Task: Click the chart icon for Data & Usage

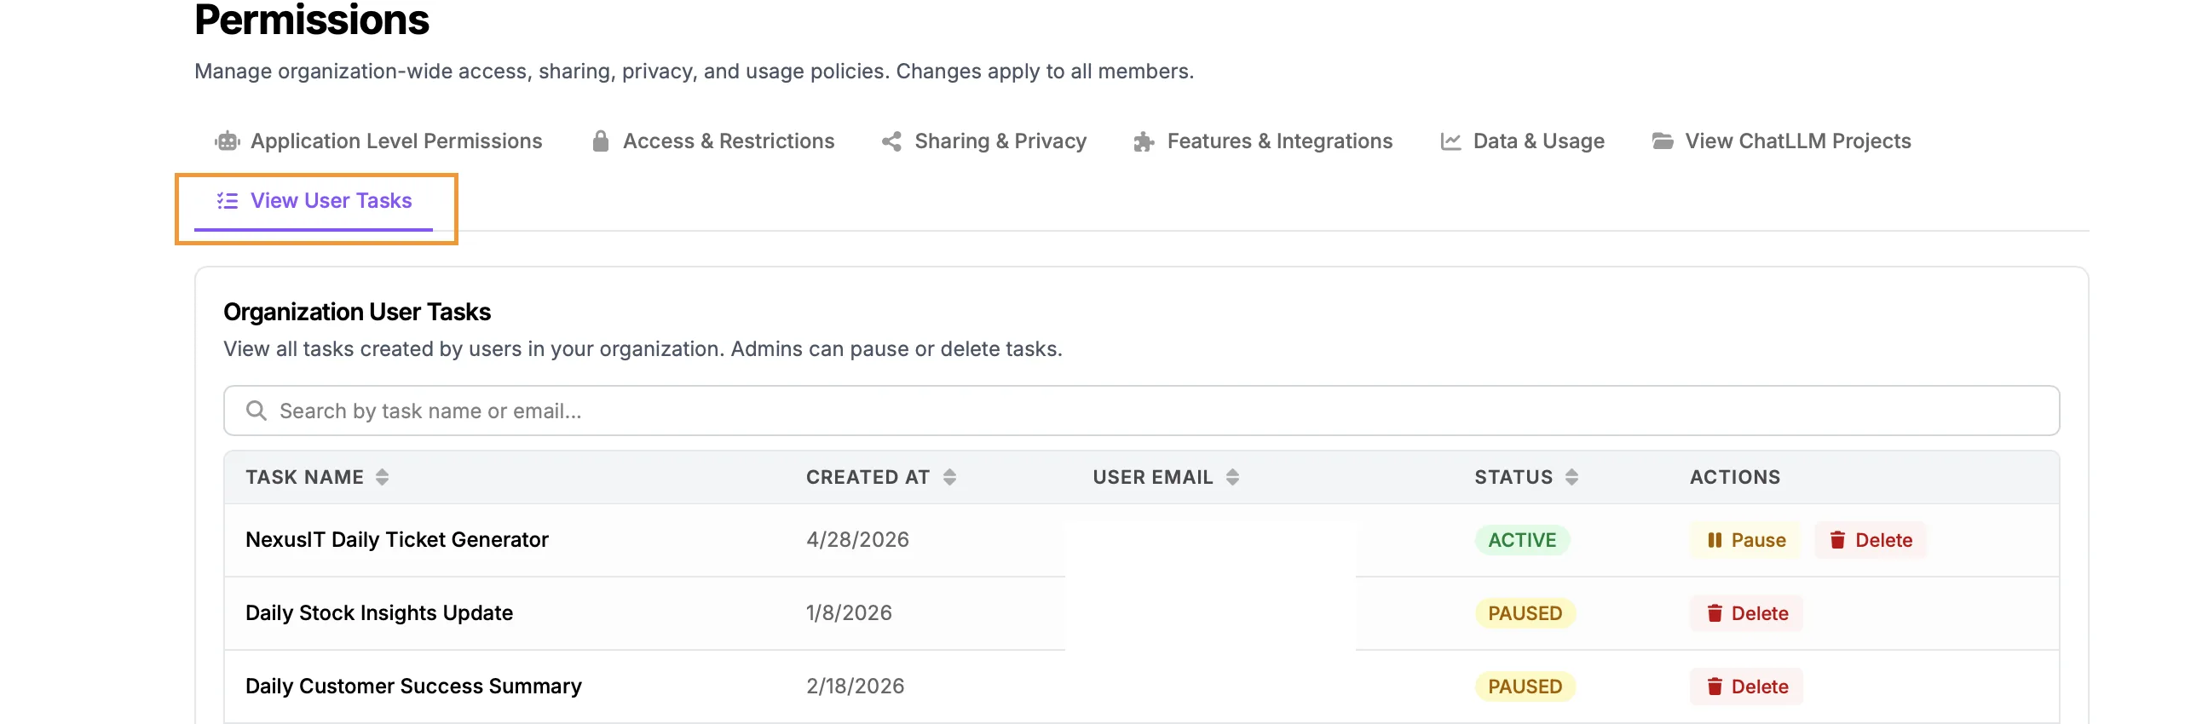Action: point(1450,141)
